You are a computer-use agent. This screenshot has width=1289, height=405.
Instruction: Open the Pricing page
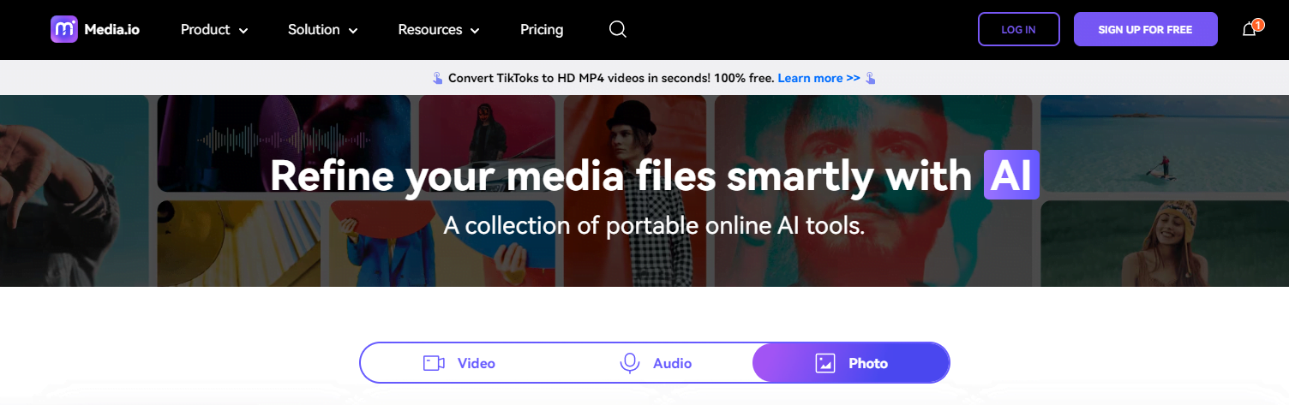point(542,29)
